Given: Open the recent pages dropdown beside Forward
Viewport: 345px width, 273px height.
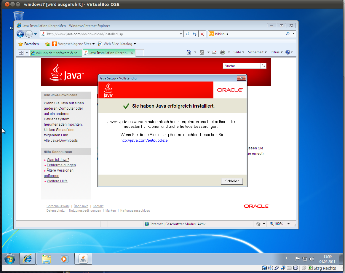Looking at the screenshot, I should [36, 34].
